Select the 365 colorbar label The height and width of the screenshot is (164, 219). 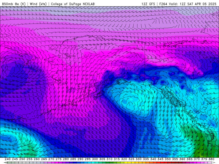pyautogui.click(x=189, y=159)
